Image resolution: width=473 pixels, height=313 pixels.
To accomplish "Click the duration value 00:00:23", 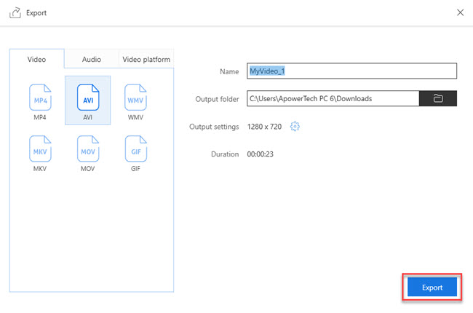I will 263,154.
